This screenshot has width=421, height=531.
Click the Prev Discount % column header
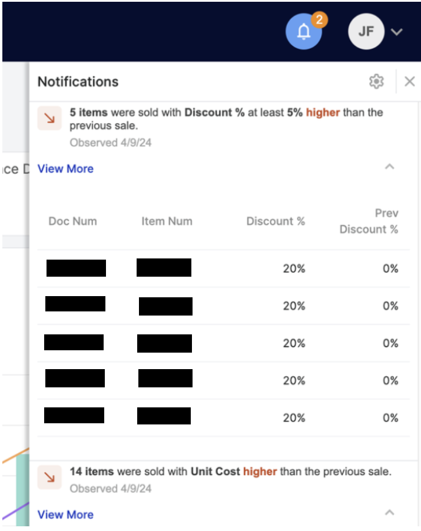[x=369, y=221]
